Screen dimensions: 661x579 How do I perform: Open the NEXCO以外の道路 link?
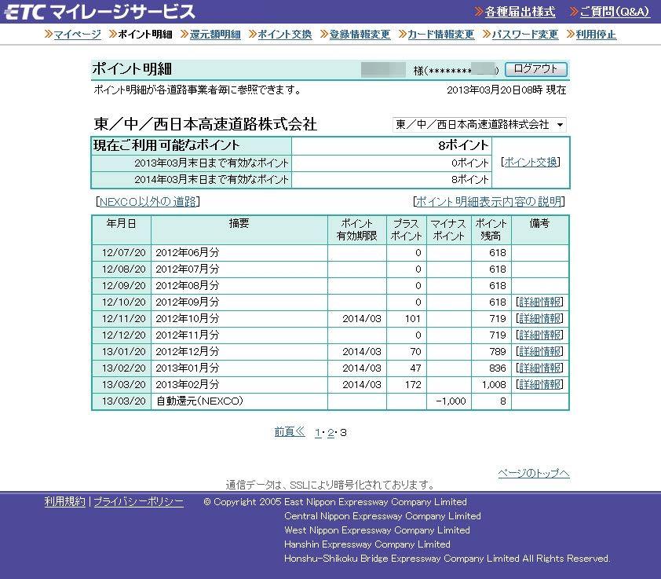148,202
